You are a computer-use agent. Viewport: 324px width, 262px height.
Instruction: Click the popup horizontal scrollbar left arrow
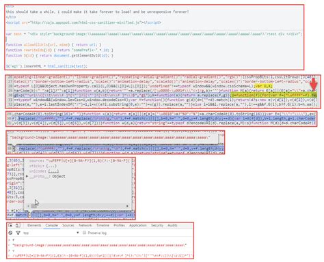pyautogui.click(x=28, y=206)
